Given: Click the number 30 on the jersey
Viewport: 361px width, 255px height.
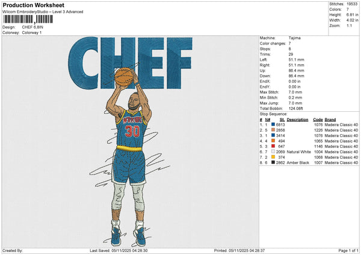Looking at the screenshot, I should pyautogui.click(x=132, y=131).
